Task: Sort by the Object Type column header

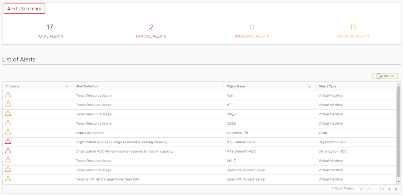Action: click(x=327, y=86)
